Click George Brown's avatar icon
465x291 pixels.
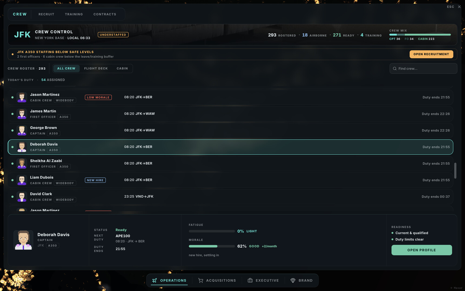click(x=22, y=130)
